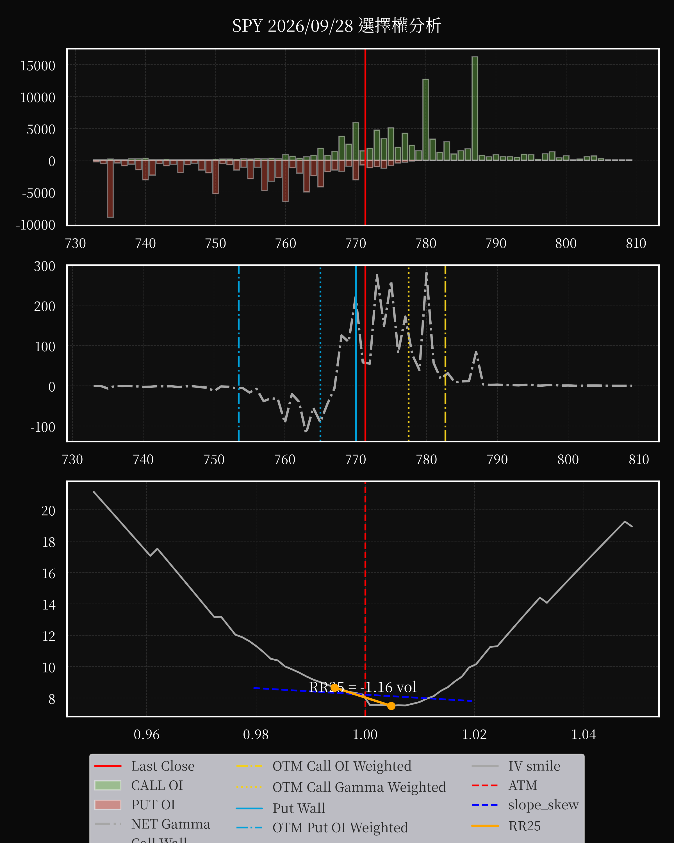674x843 pixels.
Task: Click the "14" y-axis label of IV chart
Action: pyautogui.click(x=49, y=605)
